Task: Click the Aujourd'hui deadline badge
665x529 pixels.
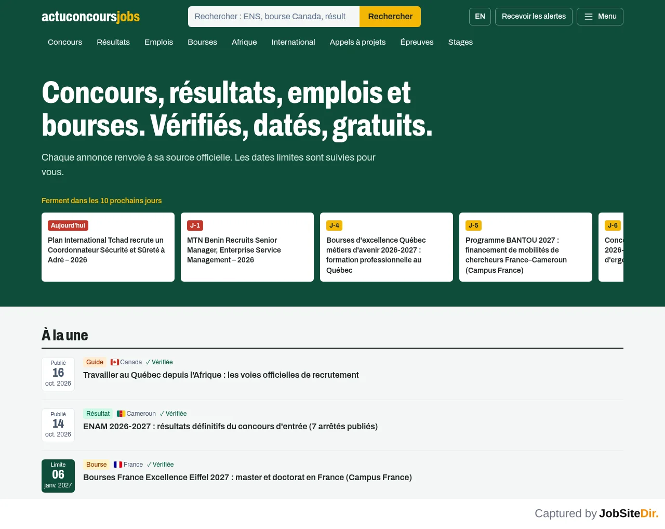Action: click(68, 226)
